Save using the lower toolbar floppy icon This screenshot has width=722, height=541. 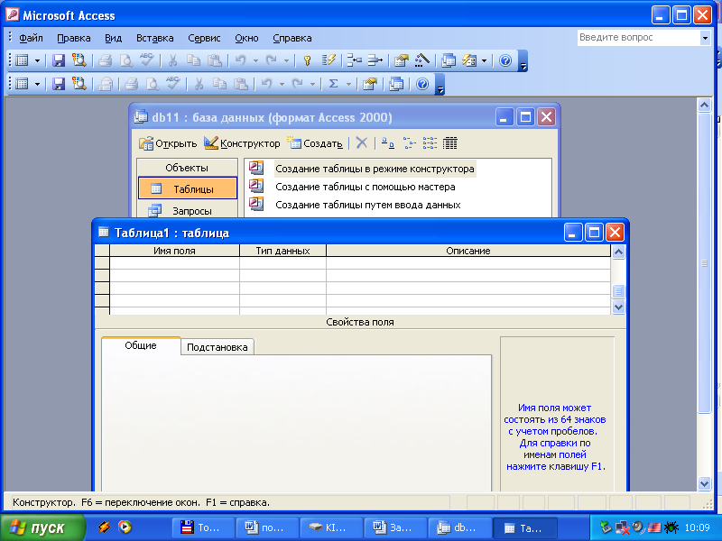pos(58,84)
